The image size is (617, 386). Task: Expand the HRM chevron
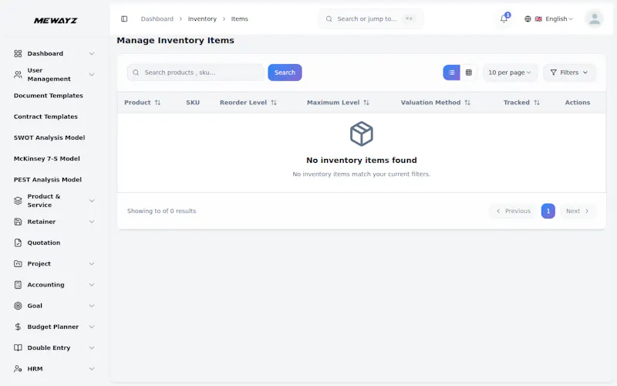coord(91,369)
